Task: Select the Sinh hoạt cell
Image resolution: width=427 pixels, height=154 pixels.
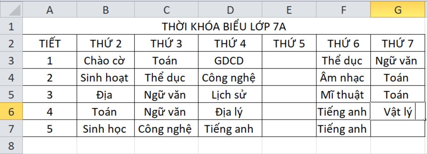Action: click(105, 77)
